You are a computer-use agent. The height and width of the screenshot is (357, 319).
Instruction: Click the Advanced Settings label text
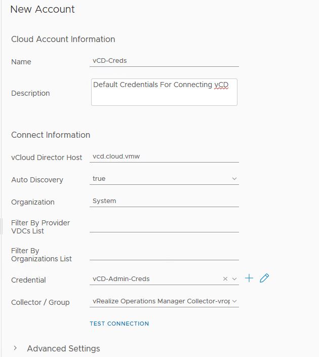63,348
